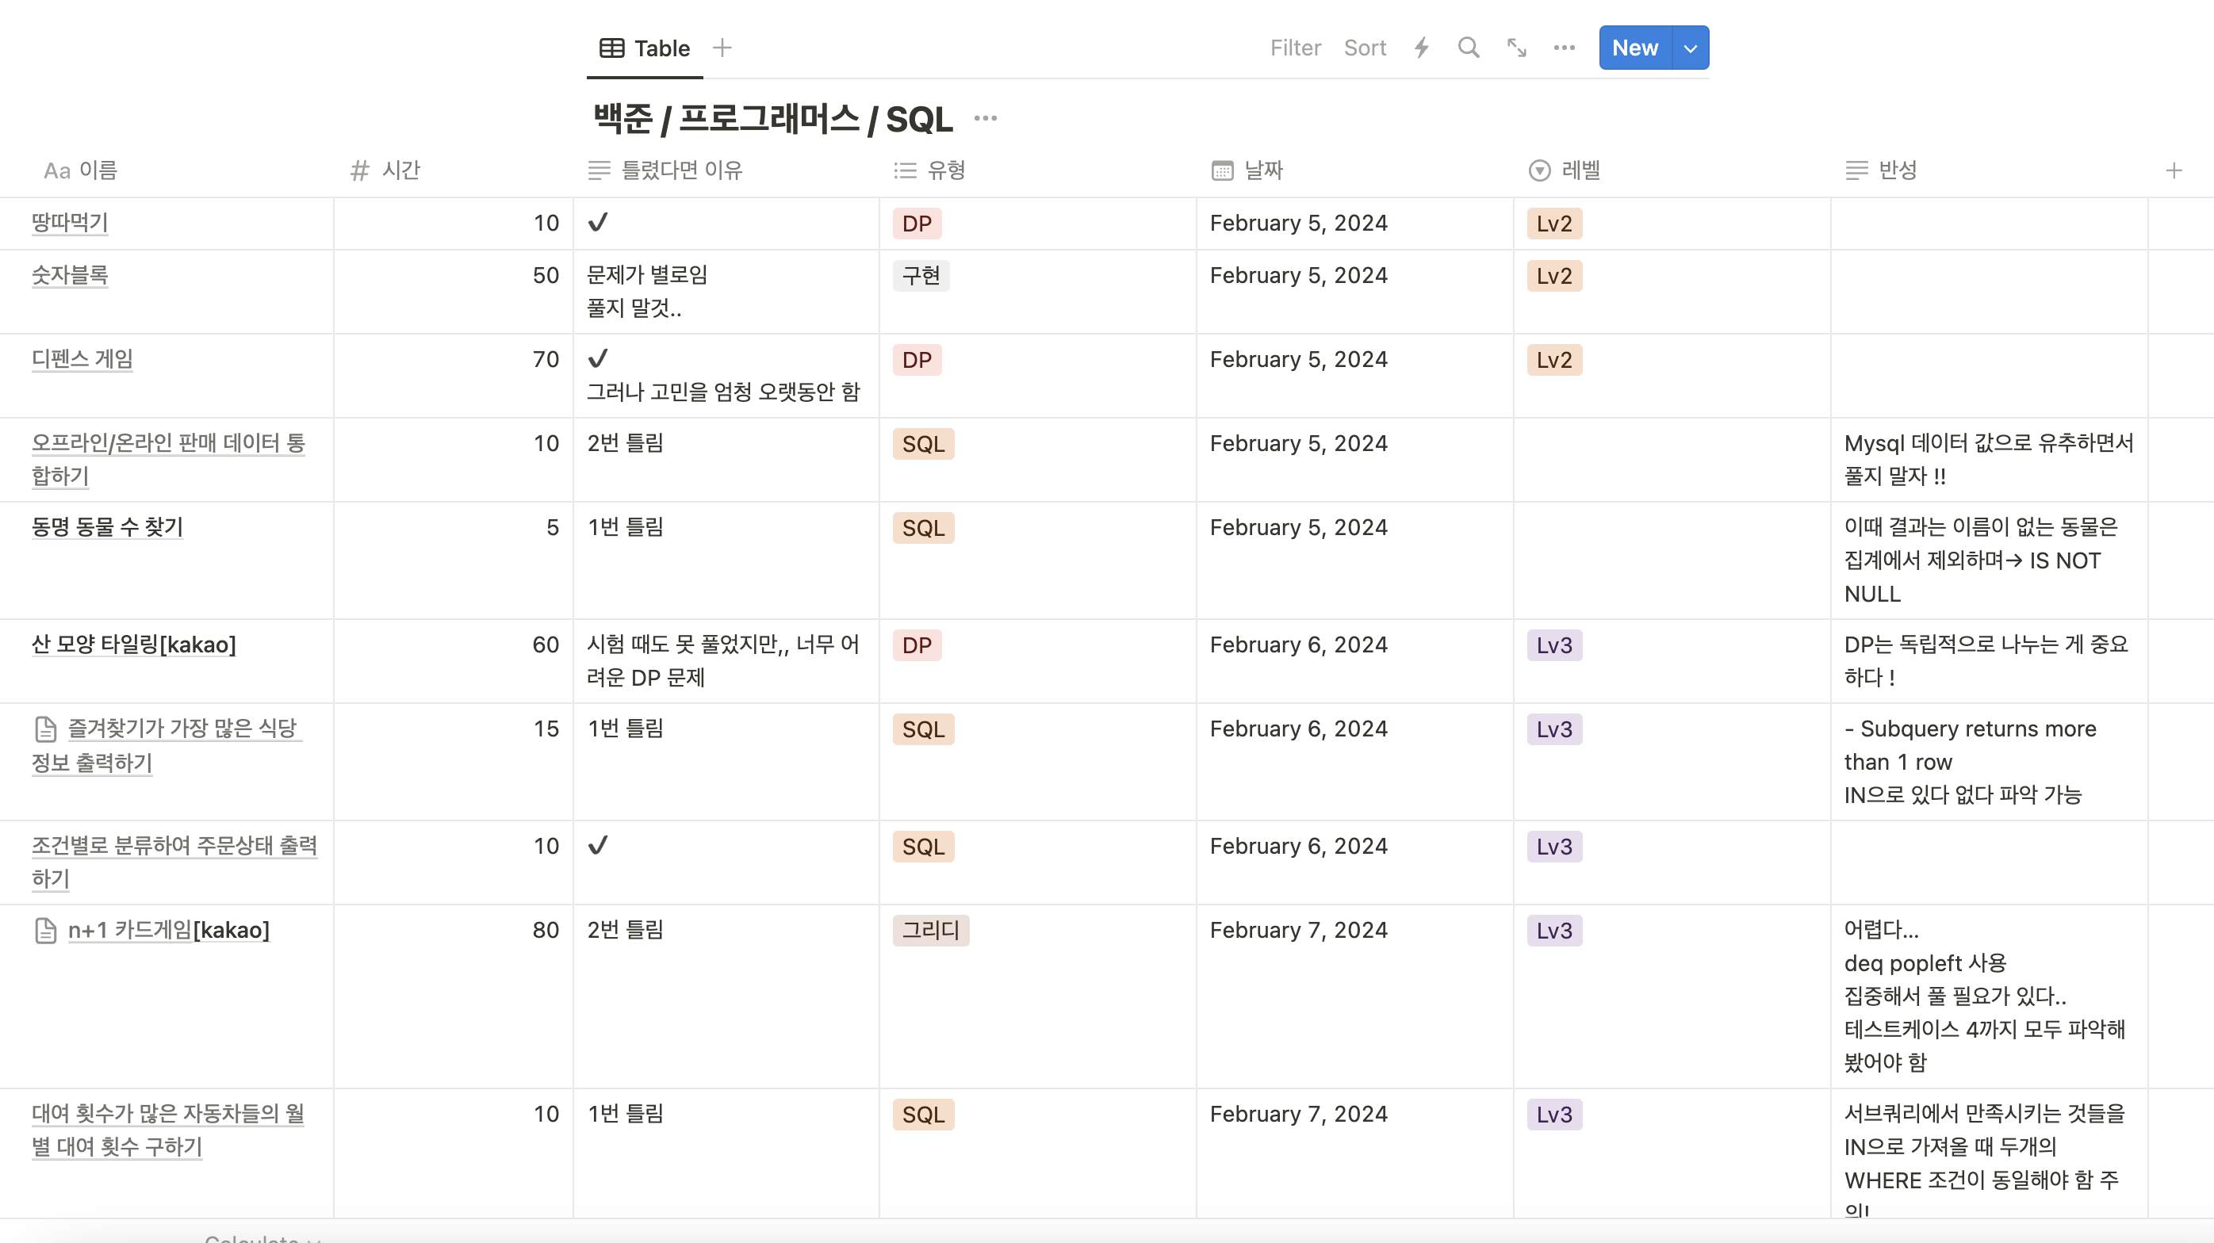Open the Sort menu
The image size is (2214, 1243).
(x=1364, y=48)
